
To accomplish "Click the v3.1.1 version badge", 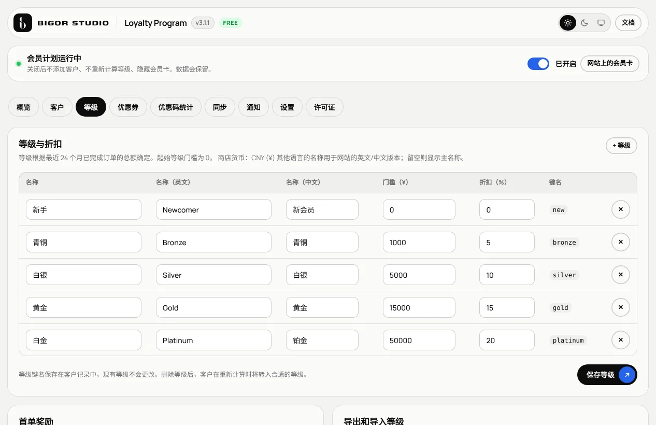I will click(203, 23).
